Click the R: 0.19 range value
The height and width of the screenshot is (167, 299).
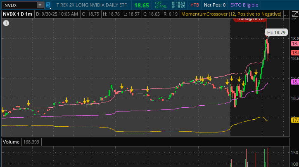tap(170, 14)
